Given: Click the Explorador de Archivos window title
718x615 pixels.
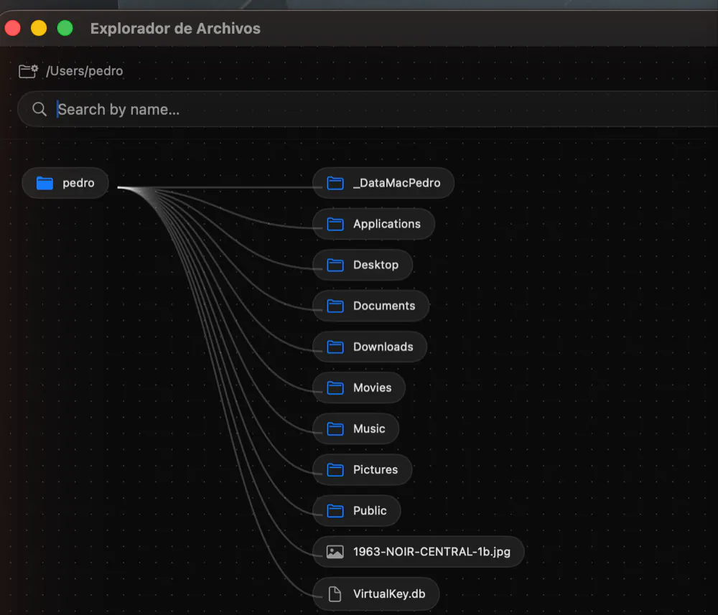Looking at the screenshot, I should [175, 29].
